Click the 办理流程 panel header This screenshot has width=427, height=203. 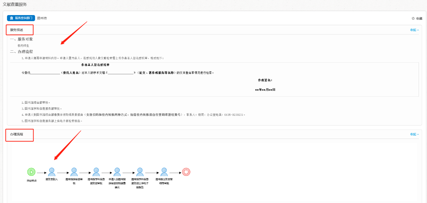point(16,134)
